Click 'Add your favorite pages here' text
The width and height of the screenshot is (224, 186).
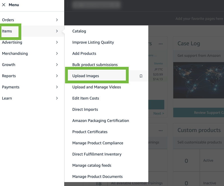199,19
